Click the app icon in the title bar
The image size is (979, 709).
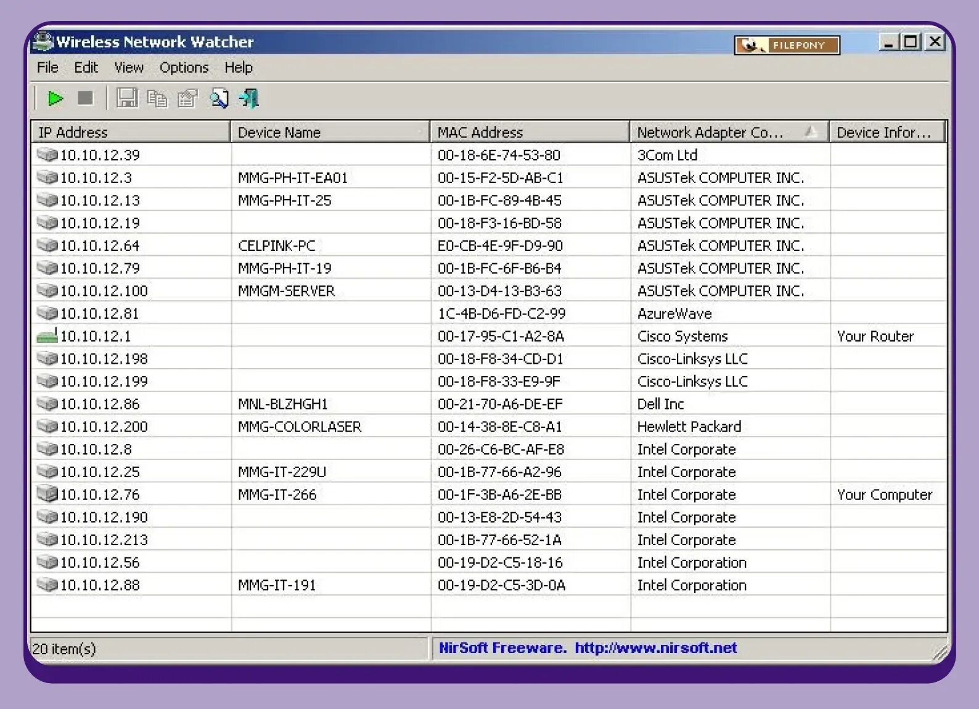[x=43, y=41]
